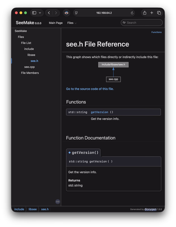Go back to the previous page
The width and height of the screenshot is (176, 227).
pos(49,13)
